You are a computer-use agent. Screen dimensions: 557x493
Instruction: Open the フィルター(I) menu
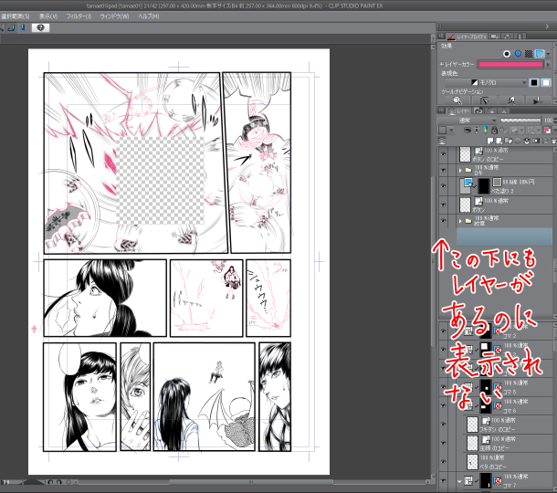click(x=79, y=16)
